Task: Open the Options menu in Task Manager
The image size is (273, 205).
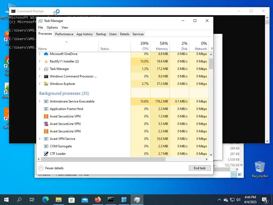Action: (x=52, y=27)
